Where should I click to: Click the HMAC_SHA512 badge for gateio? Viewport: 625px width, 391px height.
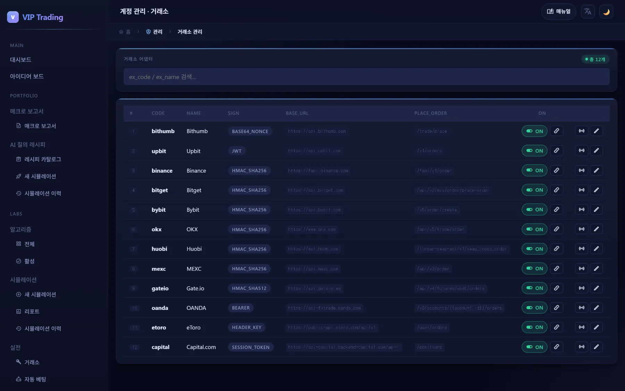(x=249, y=288)
